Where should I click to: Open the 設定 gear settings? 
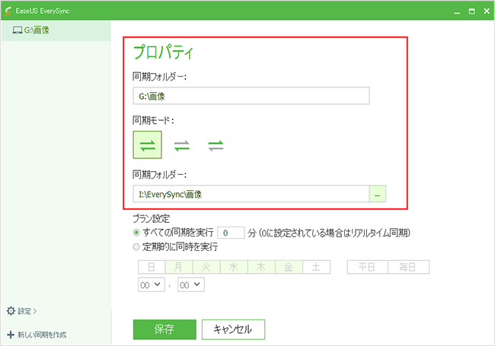point(11,311)
